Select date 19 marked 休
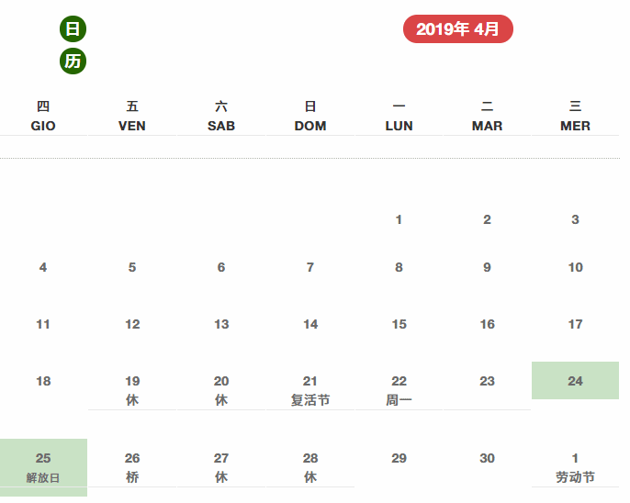This screenshot has width=630, height=503. pos(132,389)
